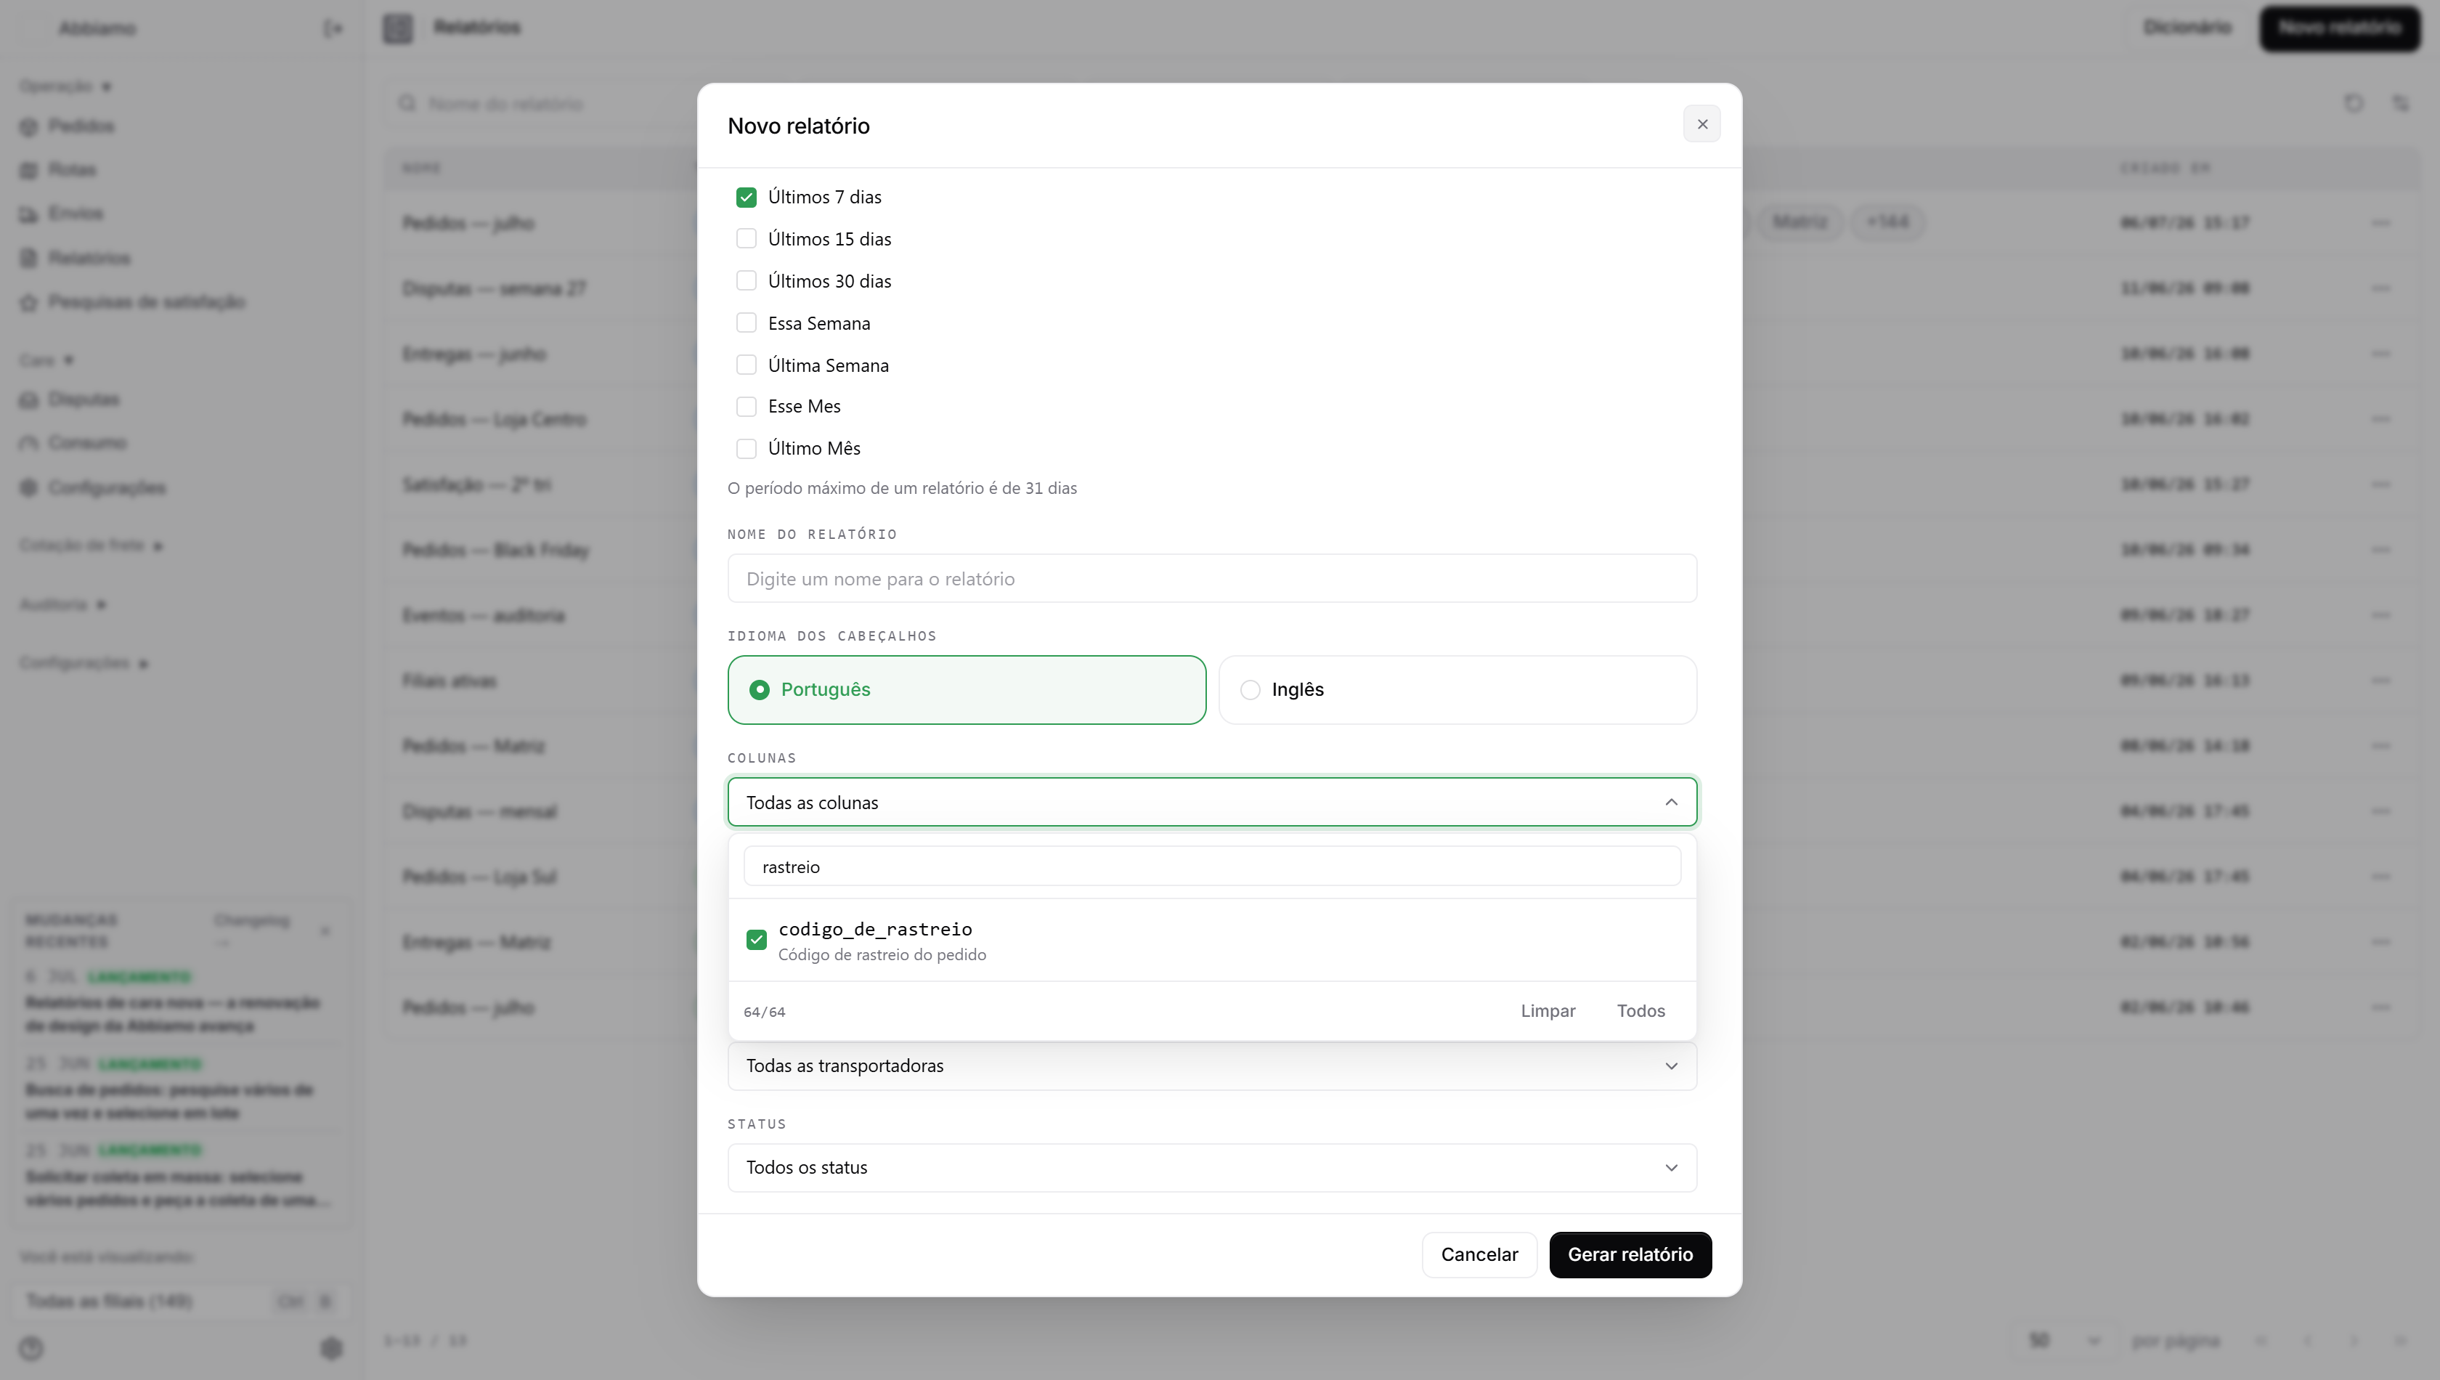Click the column search field with rastreio
Image resolution: width=2440 pixels, height=1380 pixels.
tap(1212, 866)
